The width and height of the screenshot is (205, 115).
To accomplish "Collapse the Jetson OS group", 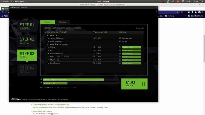I will 48,35.
